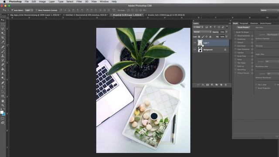Open the Window menu
The width and height of the screenshot is (279, 157).
pyautogui.click(x=104, y=2)
